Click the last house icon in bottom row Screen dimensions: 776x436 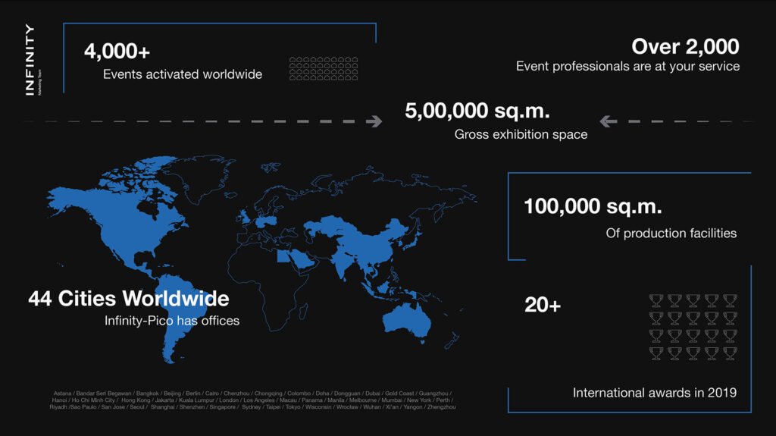tap(355, 76)
